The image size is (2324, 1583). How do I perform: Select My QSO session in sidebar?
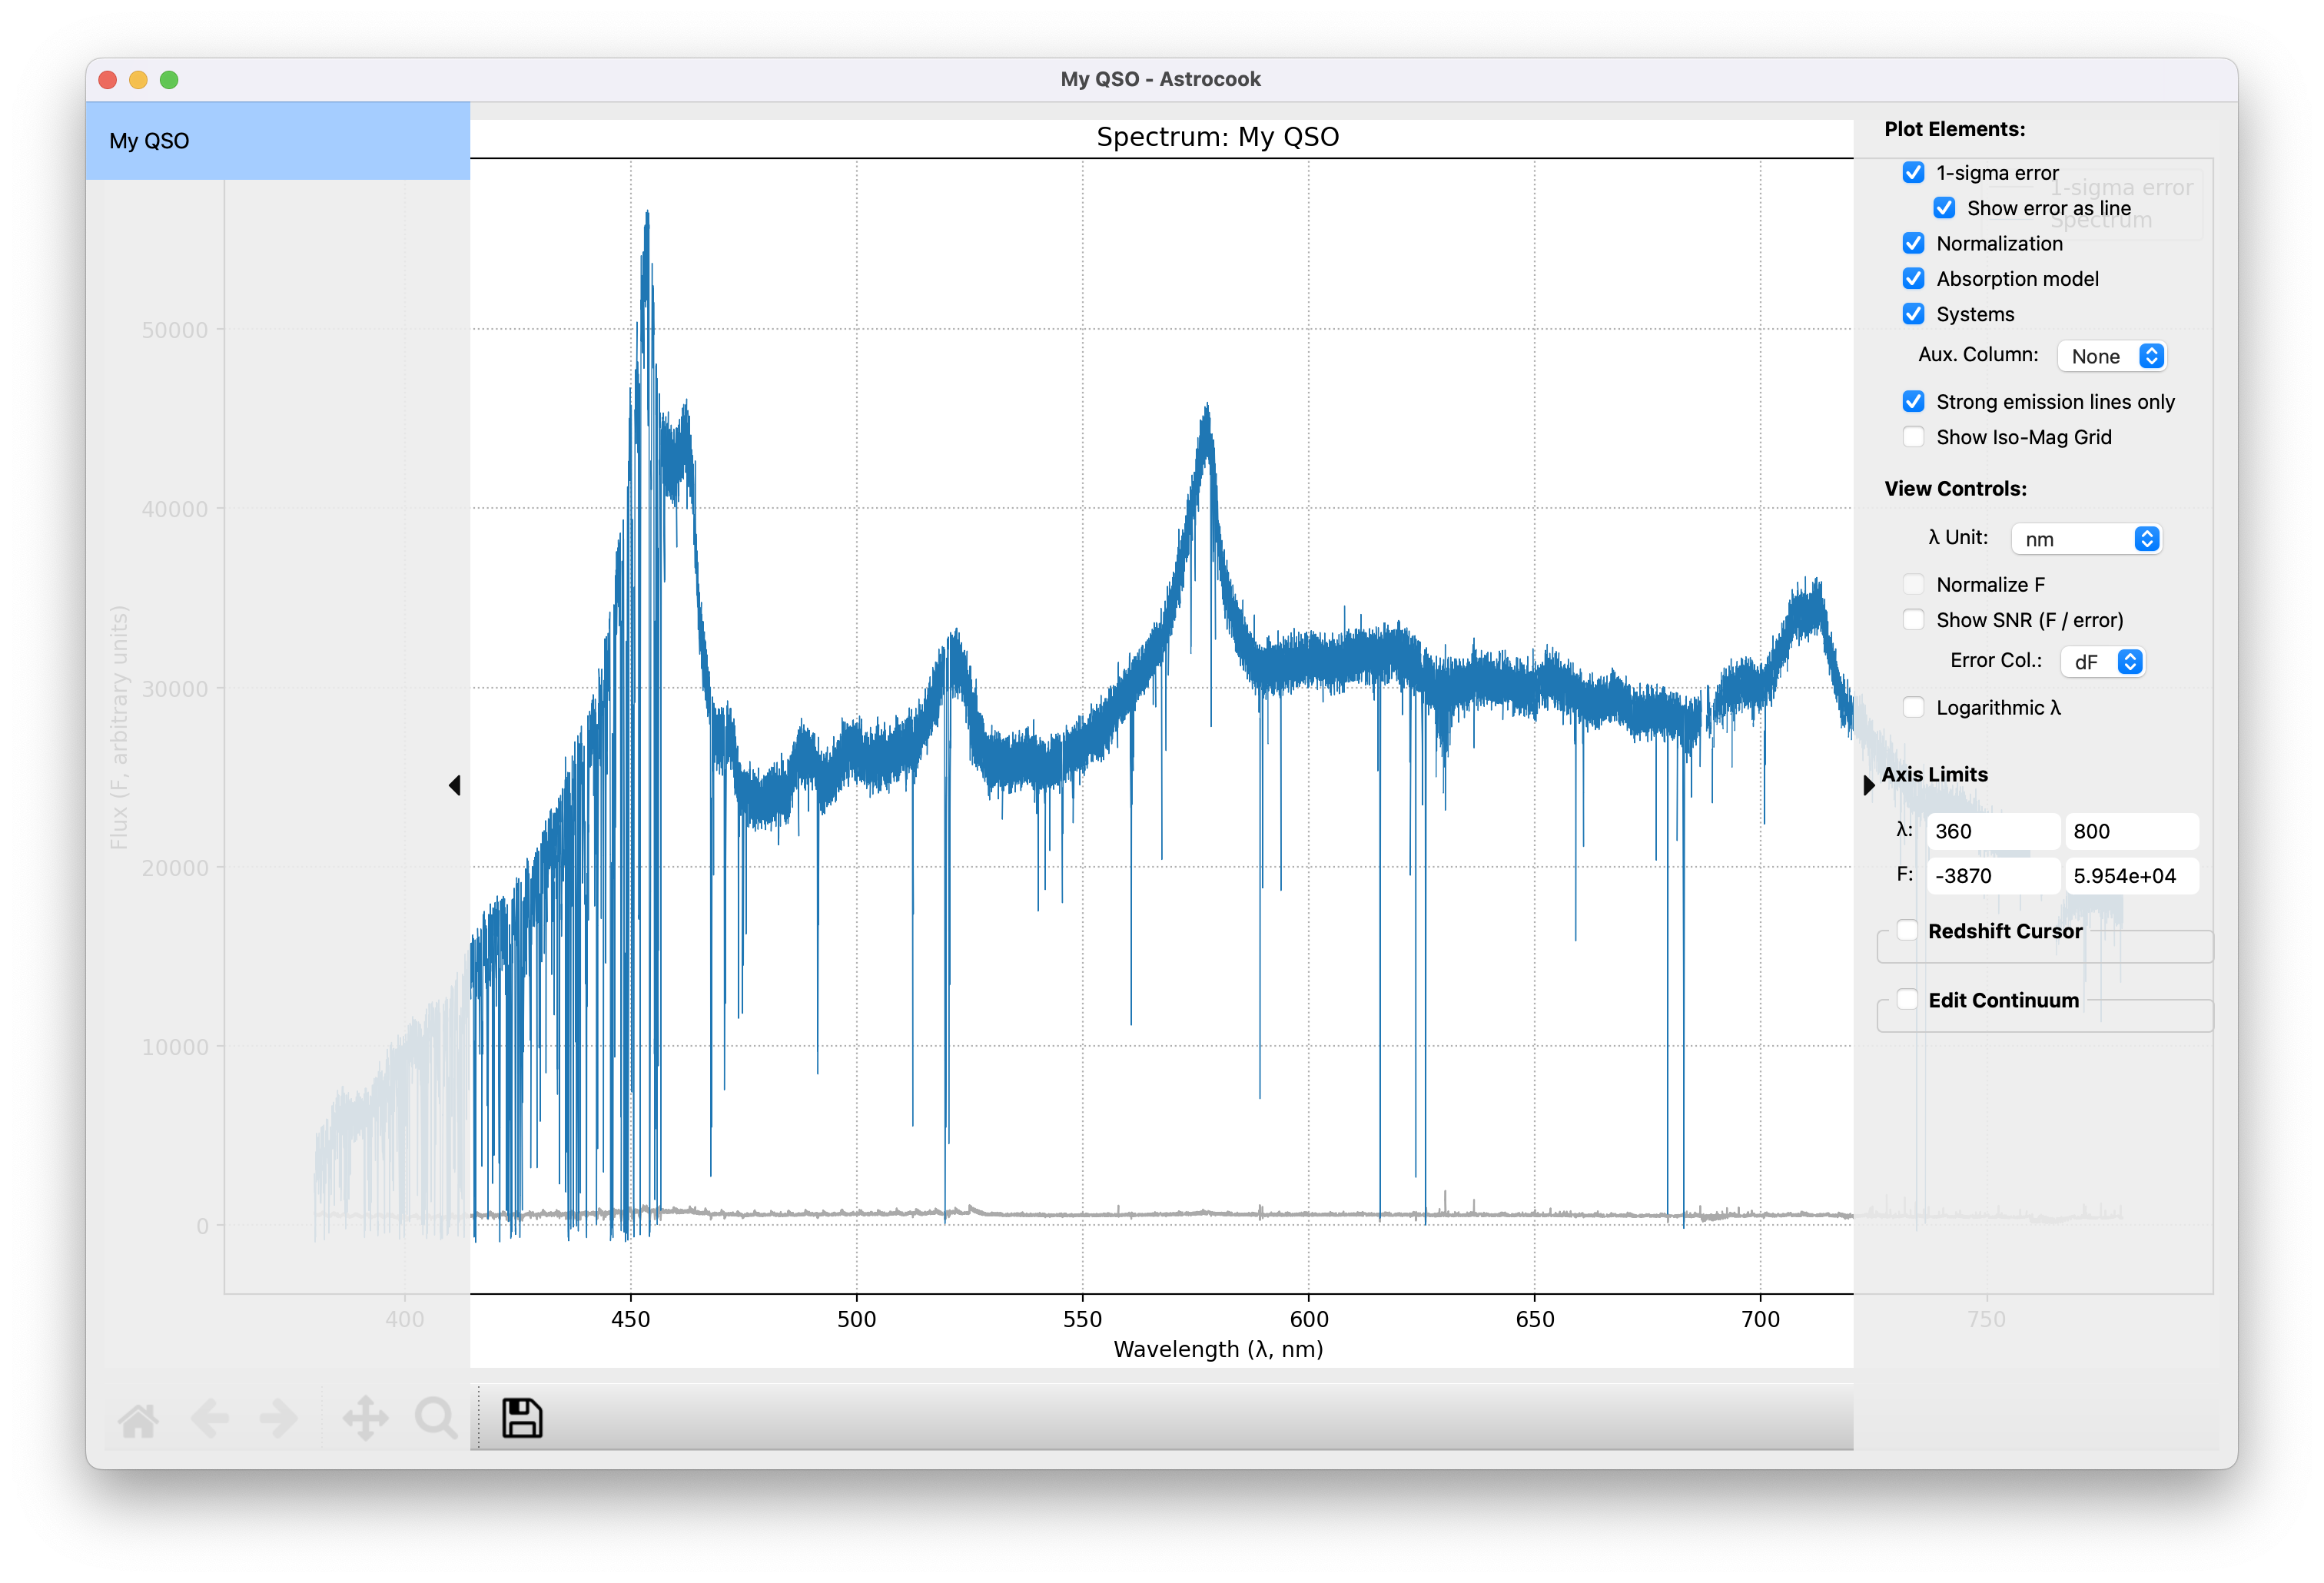pyautogui.click(x=278, y=141)
